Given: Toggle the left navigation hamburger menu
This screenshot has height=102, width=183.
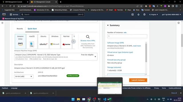Looking at the screenshot, I should 2,23.
